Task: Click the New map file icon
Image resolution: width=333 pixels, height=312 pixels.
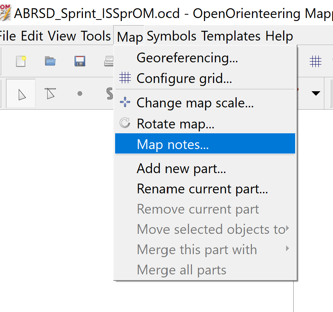Action: [x=21, y=61]
